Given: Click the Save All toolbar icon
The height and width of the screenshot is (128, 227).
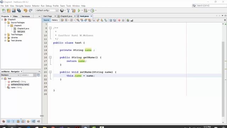Looking at the screenshot, I should [x=19, y=10].
